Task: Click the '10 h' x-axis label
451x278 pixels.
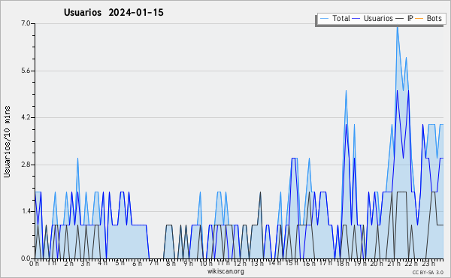Action: pos(206,263)
